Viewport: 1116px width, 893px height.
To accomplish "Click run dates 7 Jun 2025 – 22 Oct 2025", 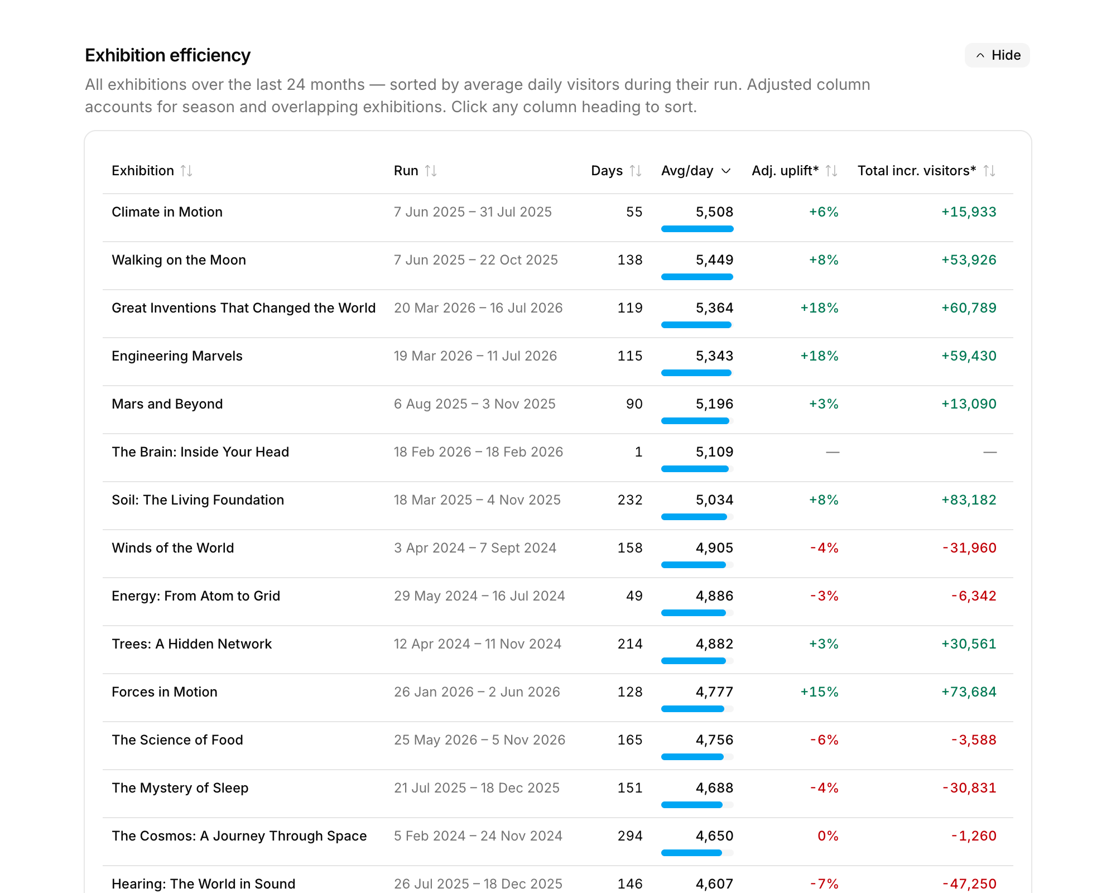I will coord(475,260).
